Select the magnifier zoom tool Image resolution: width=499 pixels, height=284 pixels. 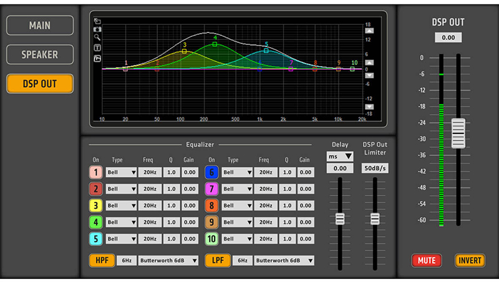coord(97,37)
